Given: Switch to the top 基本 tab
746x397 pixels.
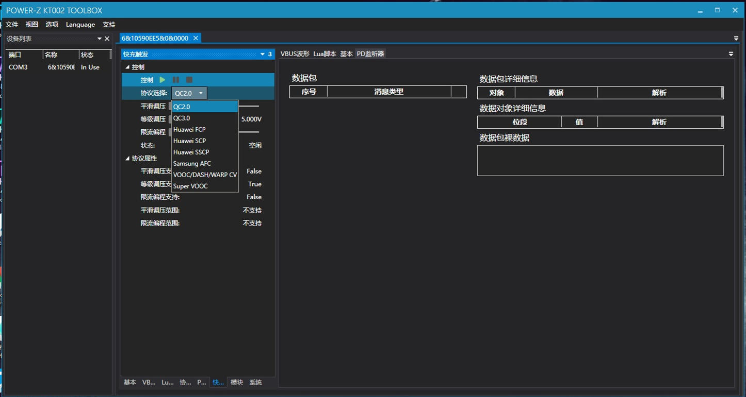Looking at the screenshot, I should pyautogui.click(x=346, y=54).
